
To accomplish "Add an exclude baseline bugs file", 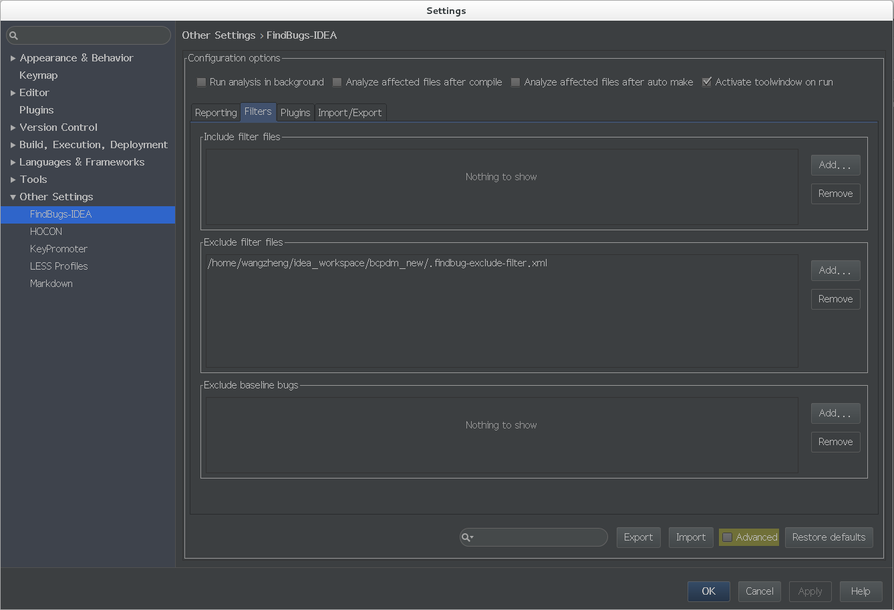I will click(x=835, y=413).
